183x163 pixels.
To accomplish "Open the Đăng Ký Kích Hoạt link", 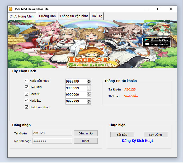I will 137,141.
